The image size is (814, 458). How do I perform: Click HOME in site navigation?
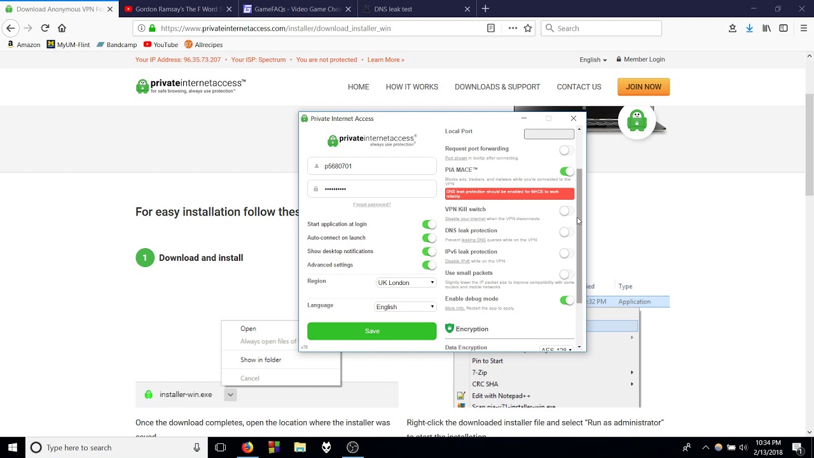click(x=358, y=87)
